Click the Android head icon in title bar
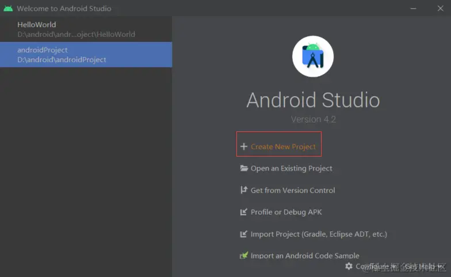The height and width of the screenshot is (277, 451). (x=8, y=8)
